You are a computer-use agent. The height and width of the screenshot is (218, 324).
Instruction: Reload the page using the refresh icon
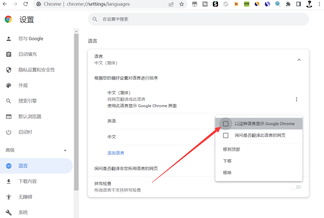[26, 4]
